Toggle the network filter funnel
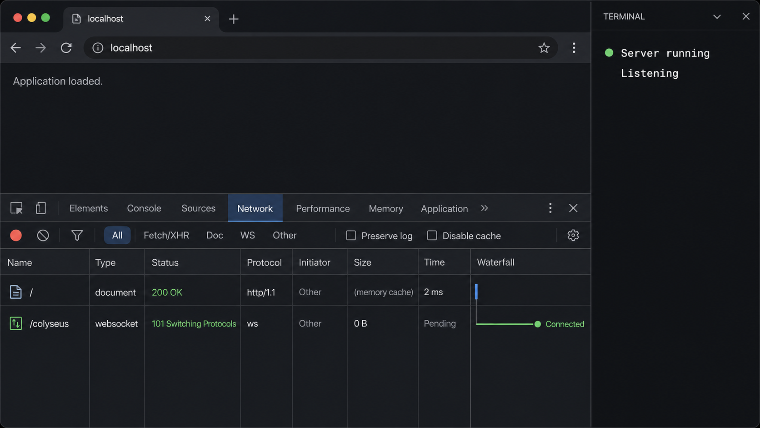The image size is (760, 428). [x=77, y=235]
